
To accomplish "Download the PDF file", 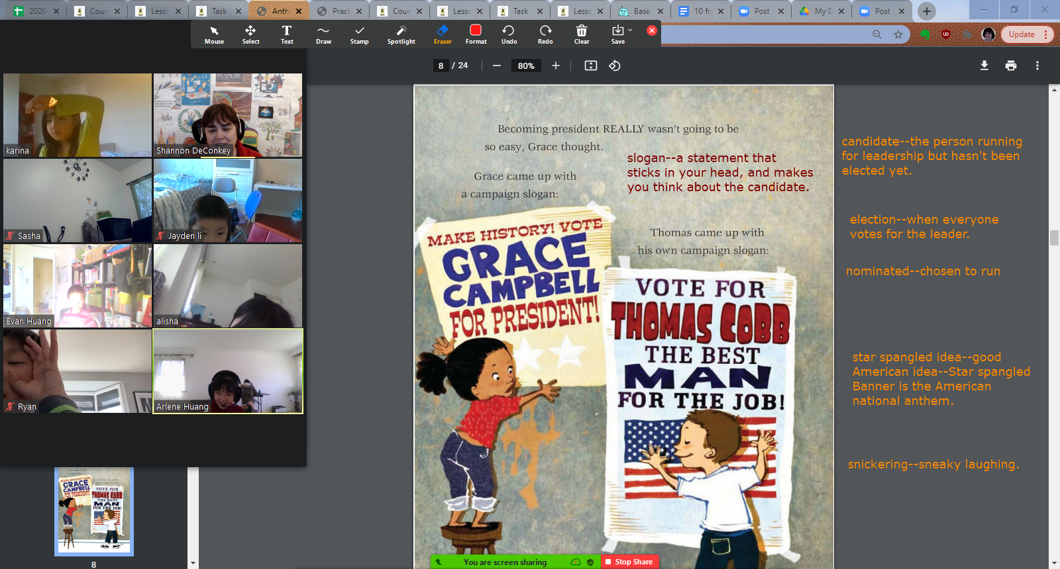I will coord(984,66).
